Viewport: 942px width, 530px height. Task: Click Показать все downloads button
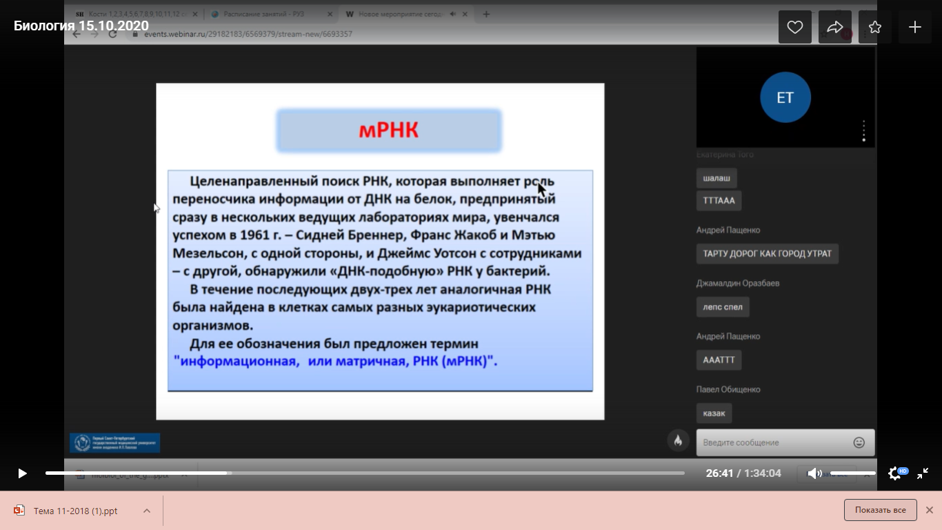(x=881, y=510)
